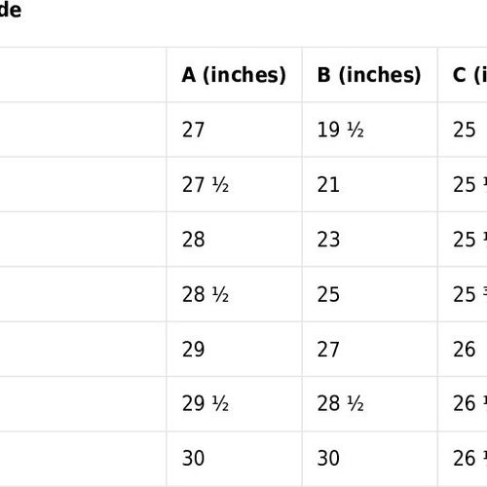Click the 28 ½ cell in column B
The height and width of the screenshot is (487, 487).
coord(370,404)
